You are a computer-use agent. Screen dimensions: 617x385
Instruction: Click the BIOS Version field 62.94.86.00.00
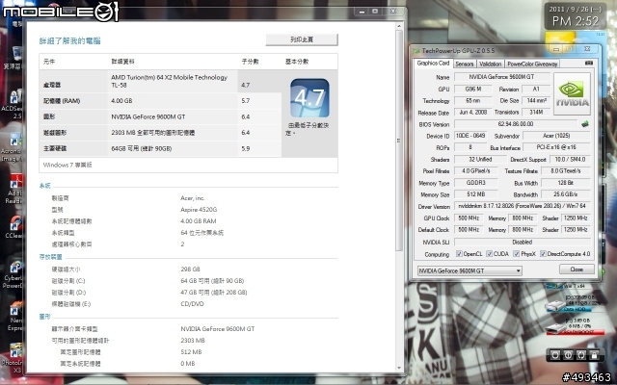pyautogui.click(x=516, y=124)
